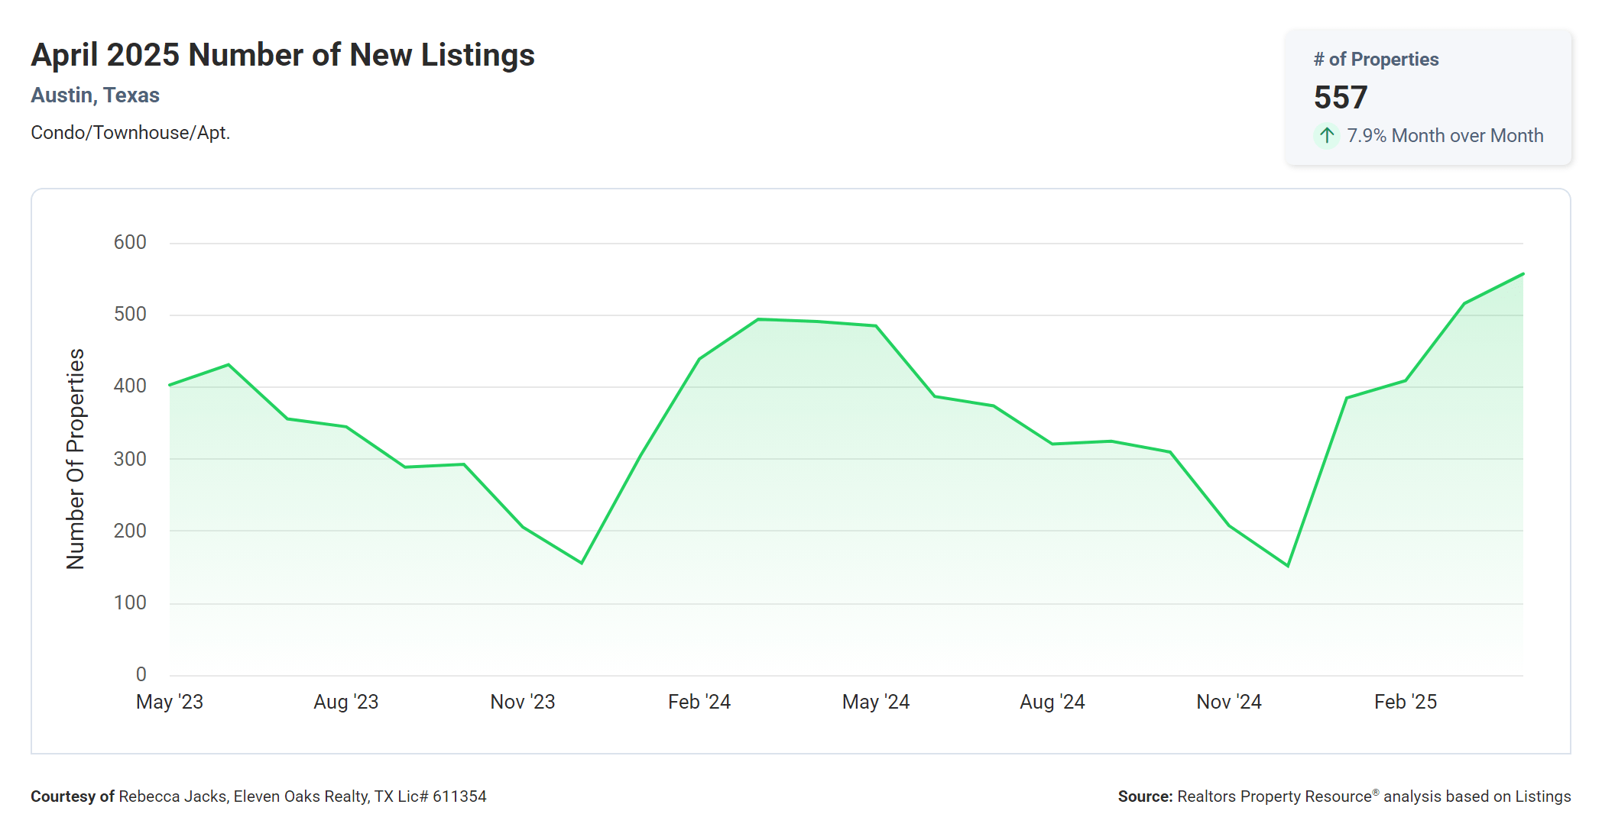Image resolution: width=1602 pixels, height=840 pixels.
Task: Click the Aug '24 x-axis label
Action: pos(1052,702)
